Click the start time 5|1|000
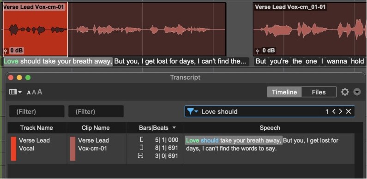 pos(167,140)
